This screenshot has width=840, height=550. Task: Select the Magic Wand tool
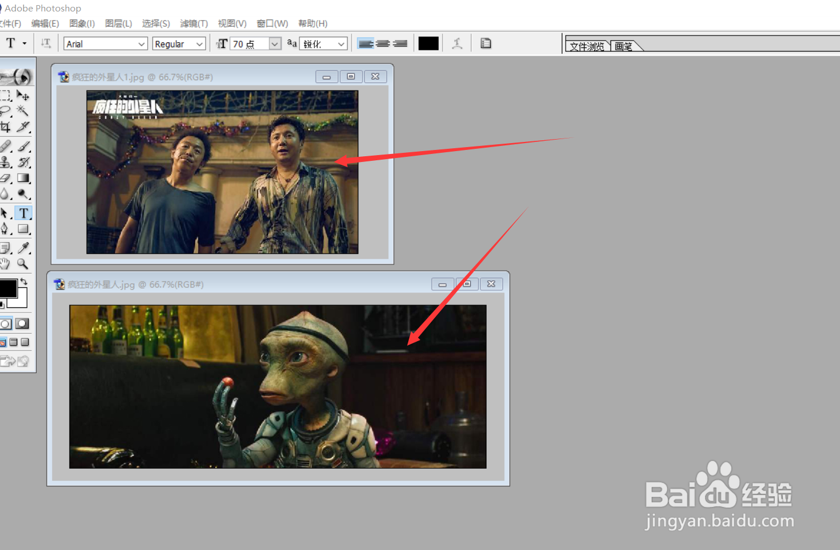(23, 111)
